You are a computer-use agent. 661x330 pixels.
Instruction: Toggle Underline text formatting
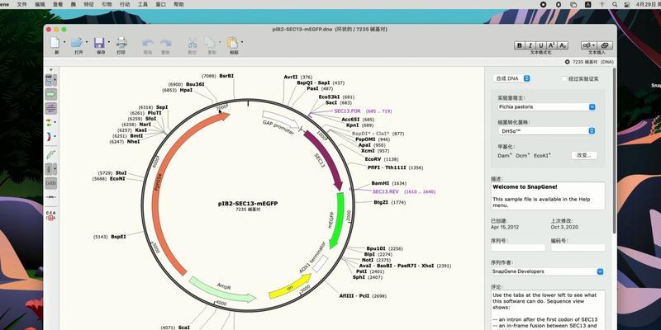point(541,45)
